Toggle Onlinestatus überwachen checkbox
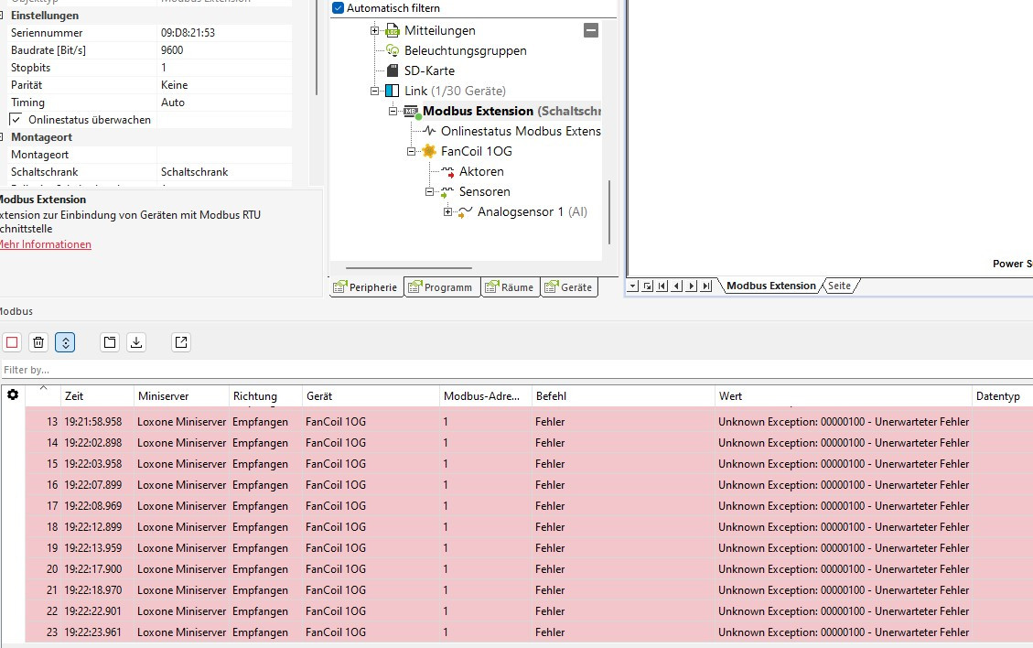Viewport: 1033px width, 648px height. (x=16, y=120)
